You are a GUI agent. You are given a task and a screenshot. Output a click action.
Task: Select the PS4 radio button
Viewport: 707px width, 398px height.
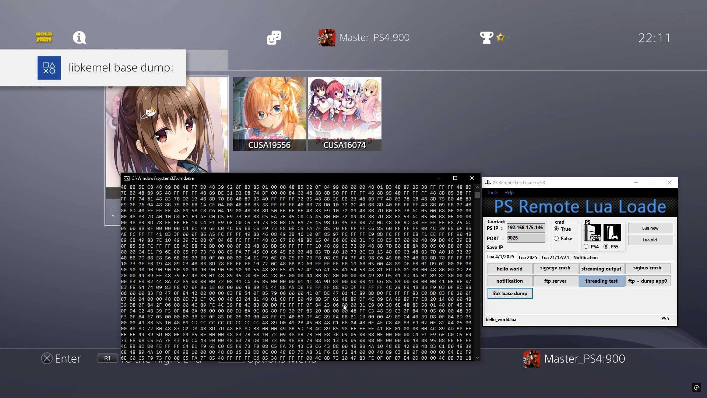[586, 247]
